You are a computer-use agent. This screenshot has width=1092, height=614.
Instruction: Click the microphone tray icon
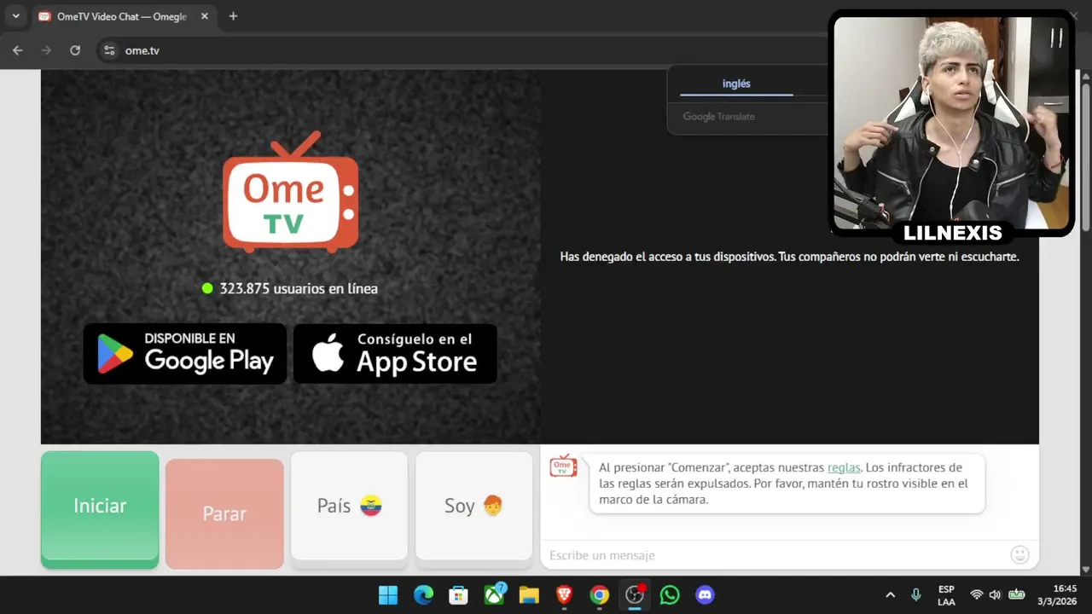(x=916, y=595)
